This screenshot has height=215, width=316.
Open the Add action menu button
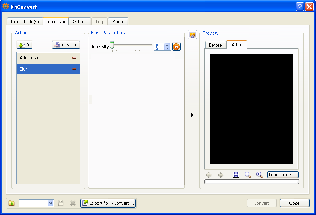(24, 45)
